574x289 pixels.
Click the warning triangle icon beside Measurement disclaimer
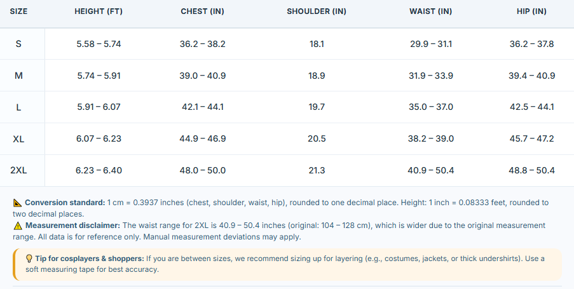[x=18, y=225]
